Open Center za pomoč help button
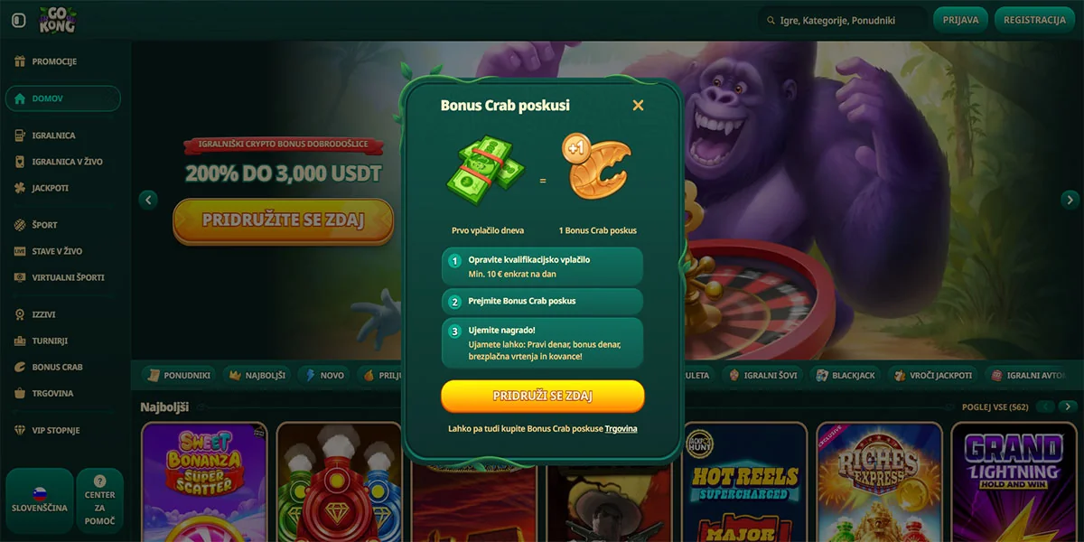Viewport: 1084px width, 542px height. pos(99,500)
